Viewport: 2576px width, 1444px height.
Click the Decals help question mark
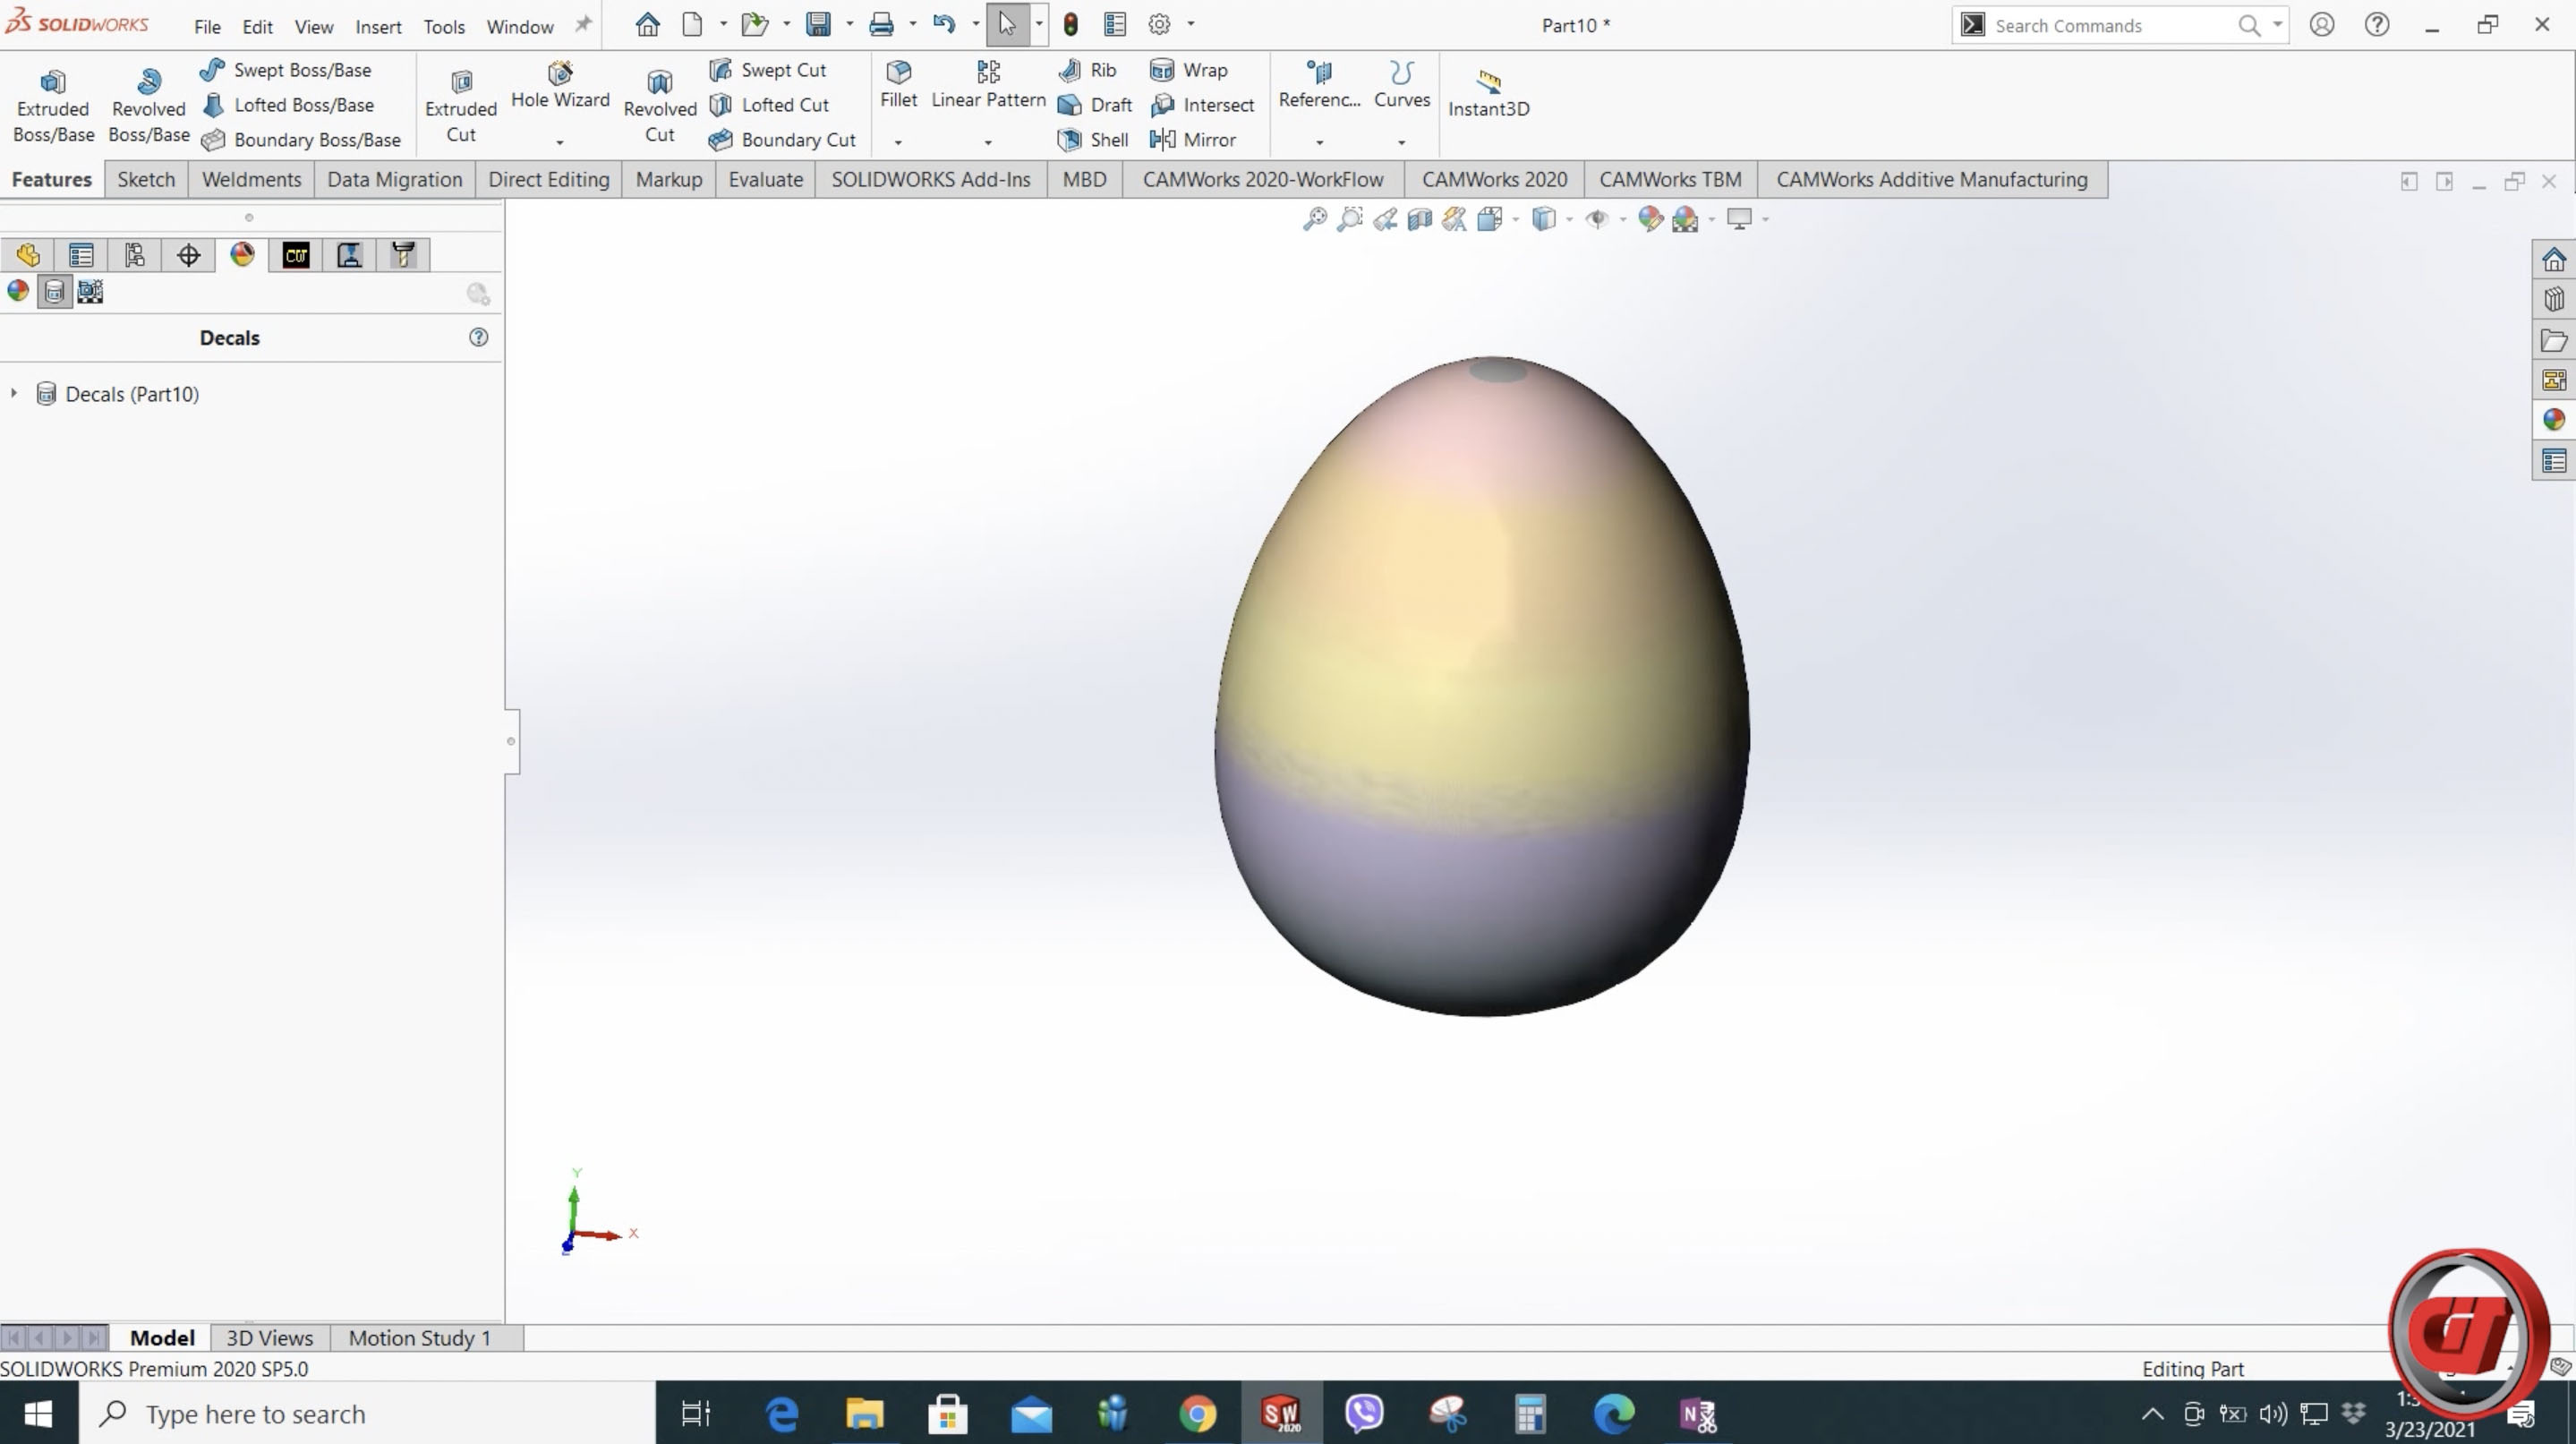tap(478, 338)
